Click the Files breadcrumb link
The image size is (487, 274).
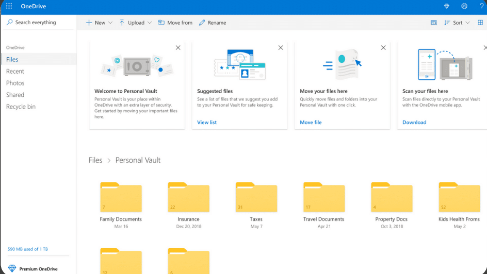[95, 160]
